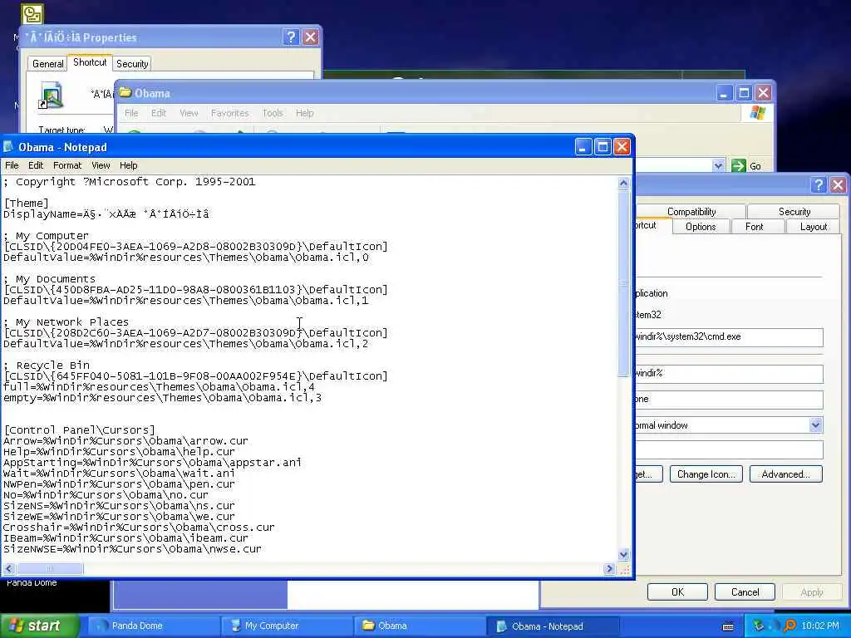851x638 pixels.
Task: Switch to Options tab
Action: click(701, 227)
